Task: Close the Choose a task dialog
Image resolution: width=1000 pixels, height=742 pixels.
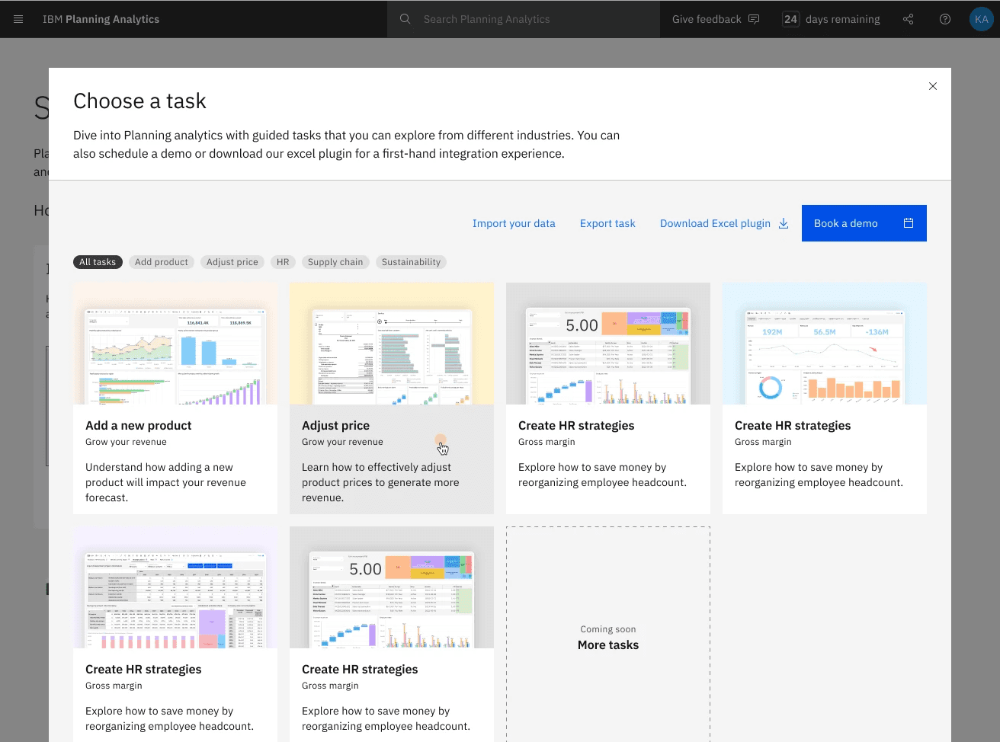Action: point(933,86)
